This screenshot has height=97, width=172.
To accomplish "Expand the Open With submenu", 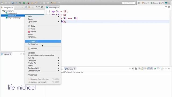I will pos(43,22).
